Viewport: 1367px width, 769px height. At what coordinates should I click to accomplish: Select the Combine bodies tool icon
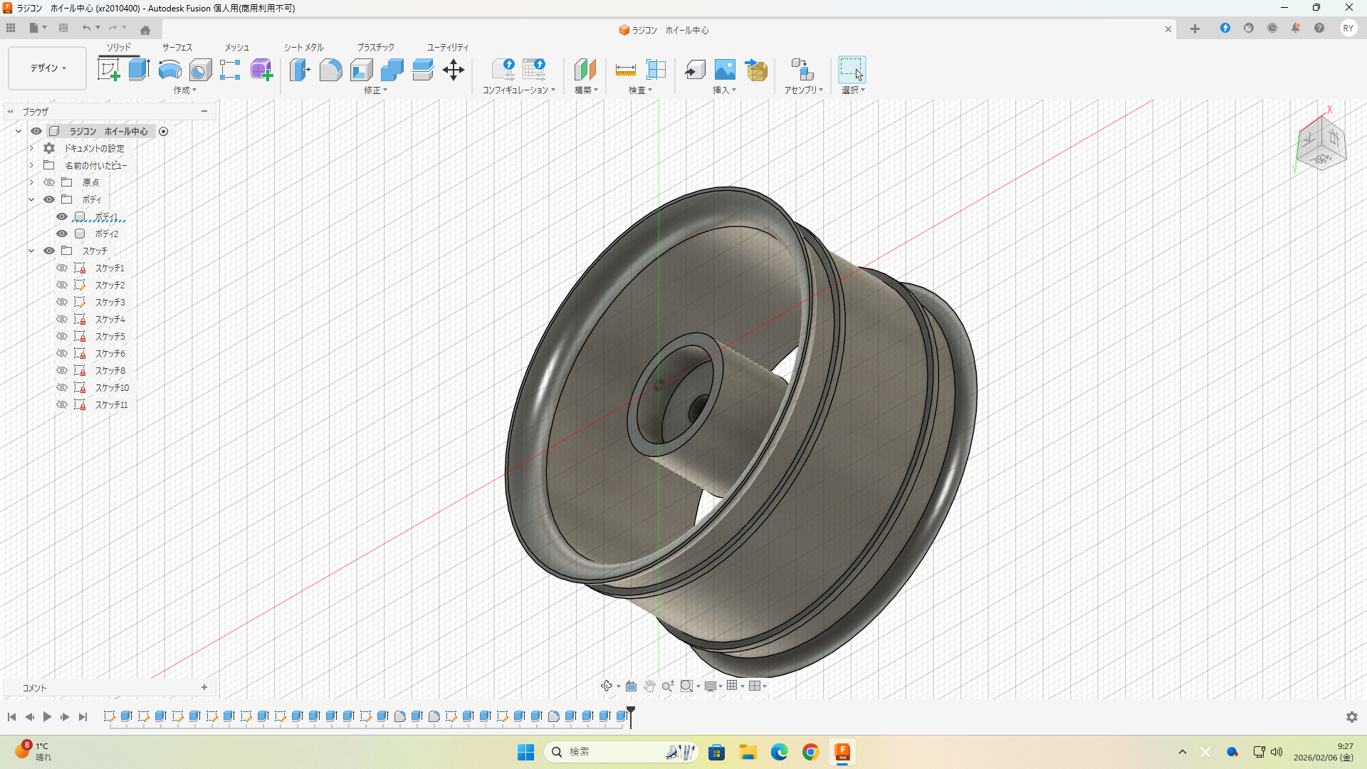[392, 70]
